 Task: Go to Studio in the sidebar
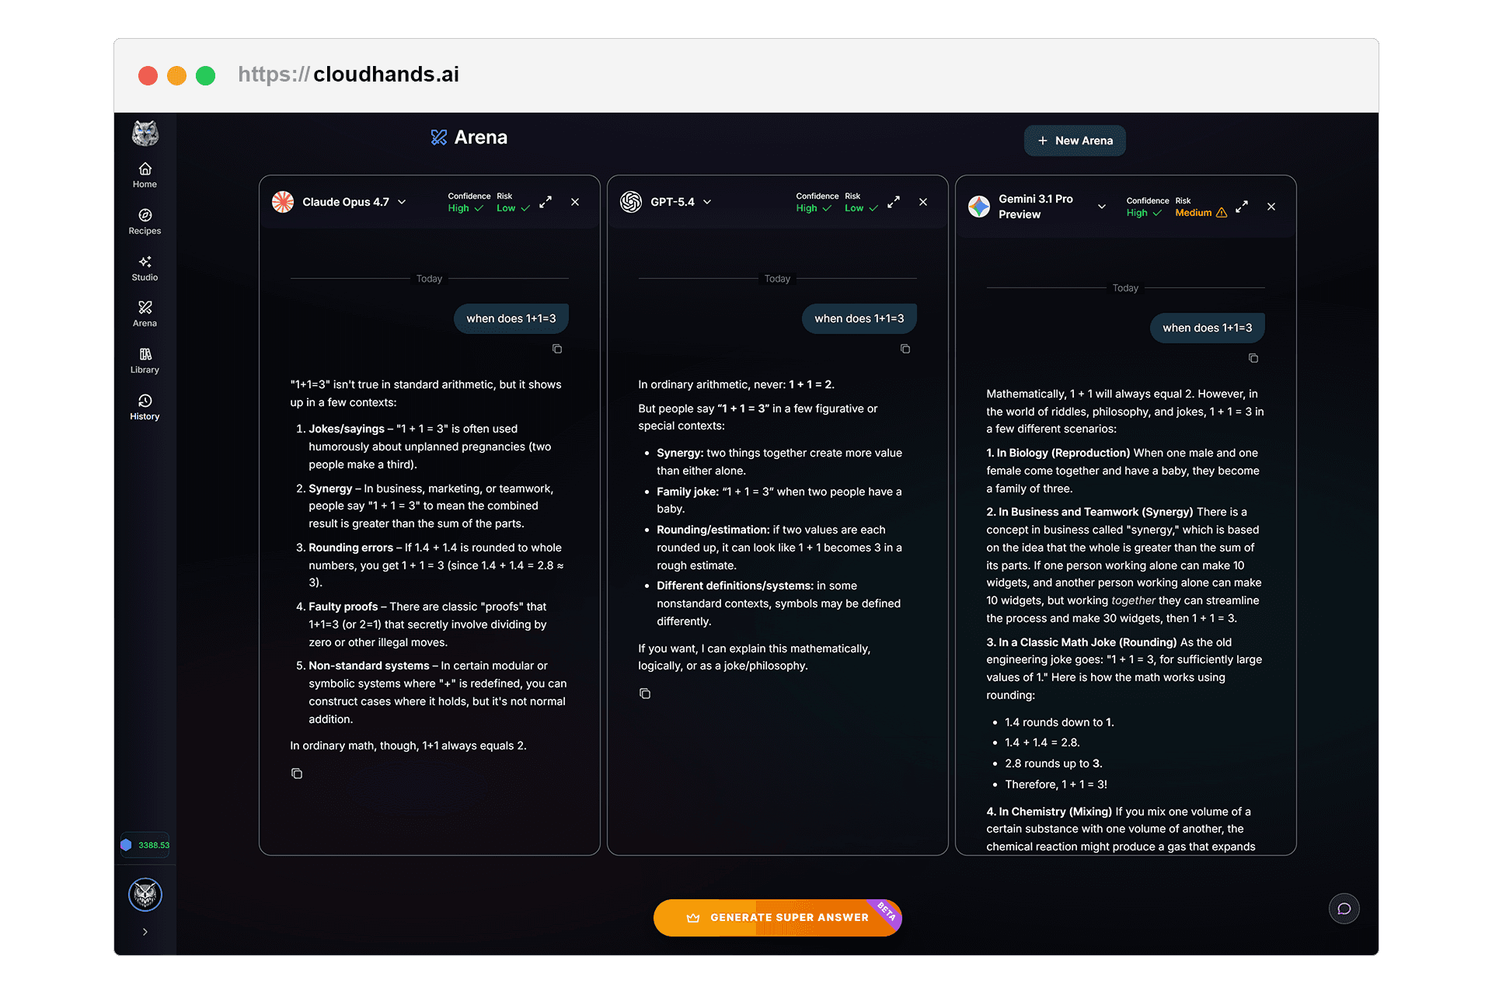pyautogui.click(x=145, y=268)
